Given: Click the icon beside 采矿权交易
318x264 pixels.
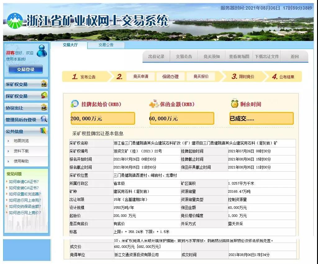Looking at the screenshot, I should pyautogui.click(x=44, y=84).
